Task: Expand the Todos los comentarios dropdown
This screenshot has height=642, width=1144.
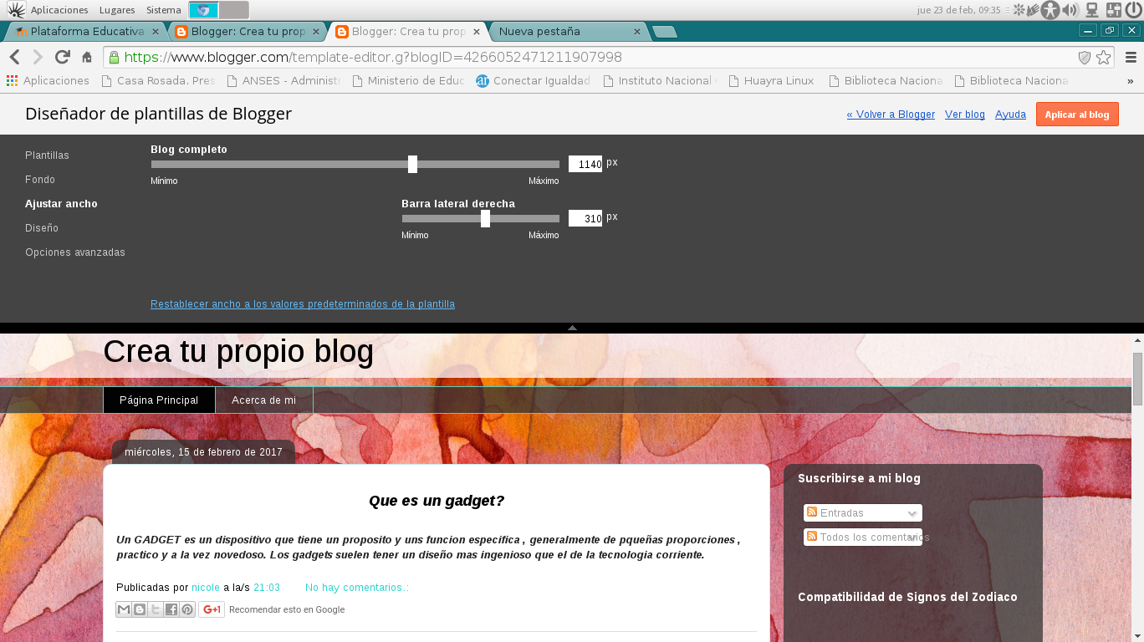Action: click(x=863, y=538)
